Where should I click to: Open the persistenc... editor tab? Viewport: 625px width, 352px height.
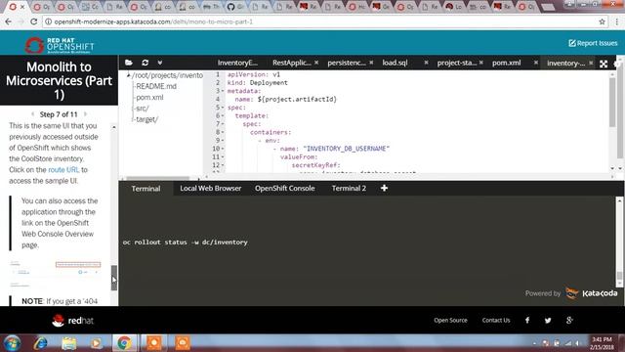347,63
